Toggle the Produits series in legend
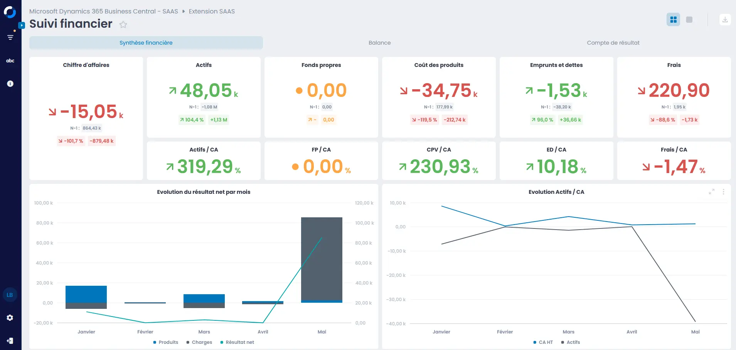The image size is (736, 350). (x=166, y=342)
